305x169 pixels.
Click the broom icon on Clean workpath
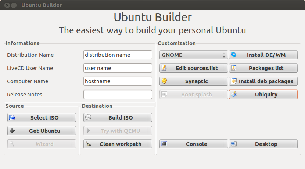pyautogui.click(x=88, y=144)
